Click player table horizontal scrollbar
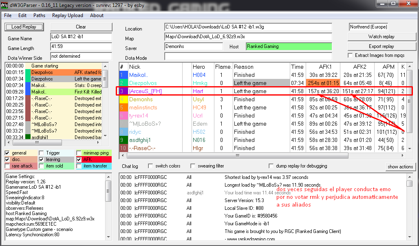This screenshot has width=419, height=246. [x=237, y=155]
